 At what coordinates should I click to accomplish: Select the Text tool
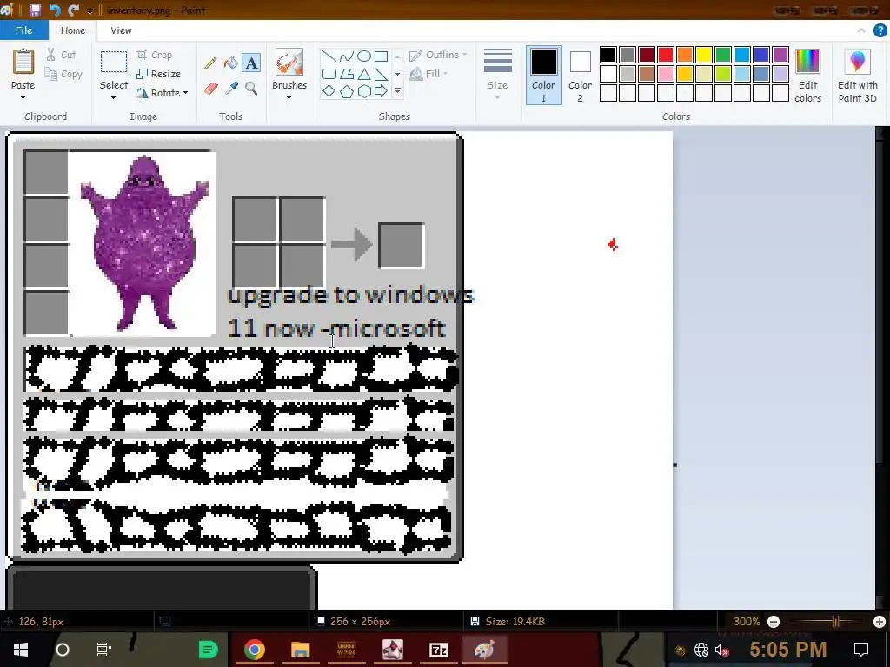click(251, 63)
